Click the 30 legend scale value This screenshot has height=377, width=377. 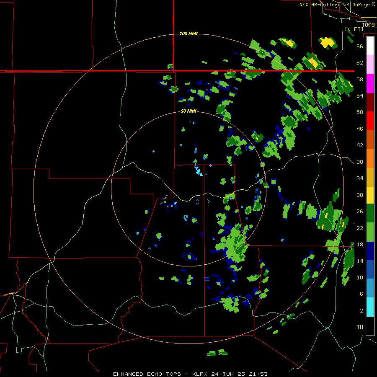(360, 195)
